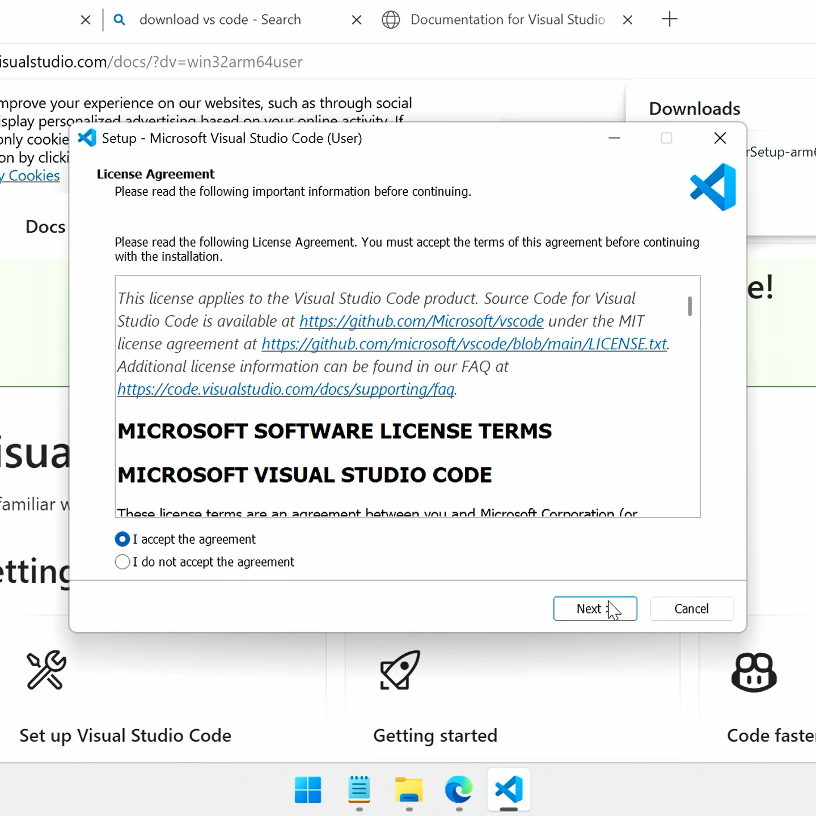Cancel the VS Code setup
This screenshot has width=816, height=816.
pyautogui.click(x=691, y=608)
